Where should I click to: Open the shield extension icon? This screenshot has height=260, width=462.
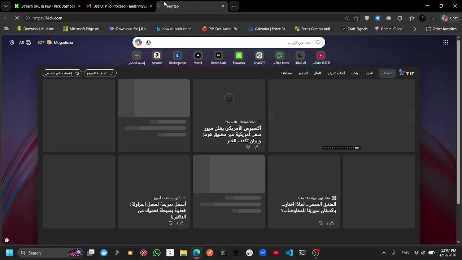(x=367, y=18)
